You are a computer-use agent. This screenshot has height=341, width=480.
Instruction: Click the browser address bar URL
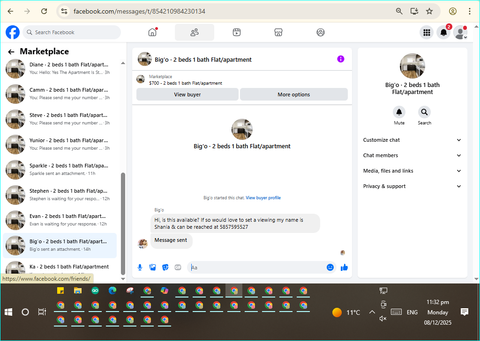point(139,11)
